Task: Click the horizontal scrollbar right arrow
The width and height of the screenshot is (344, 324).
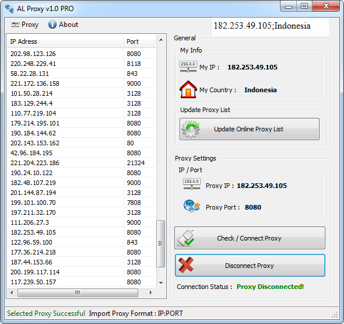Action: point(150,292)
